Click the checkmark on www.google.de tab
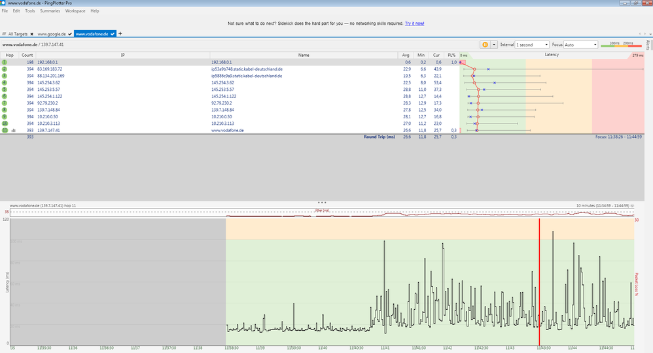The image size is (653, 353). tap(70, 34)
